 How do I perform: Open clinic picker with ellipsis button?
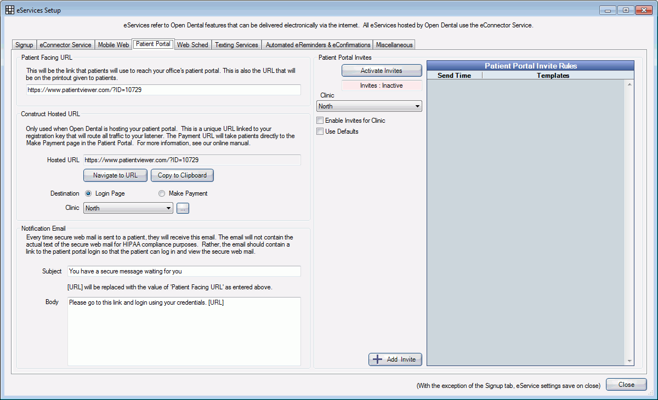(183, 208)
